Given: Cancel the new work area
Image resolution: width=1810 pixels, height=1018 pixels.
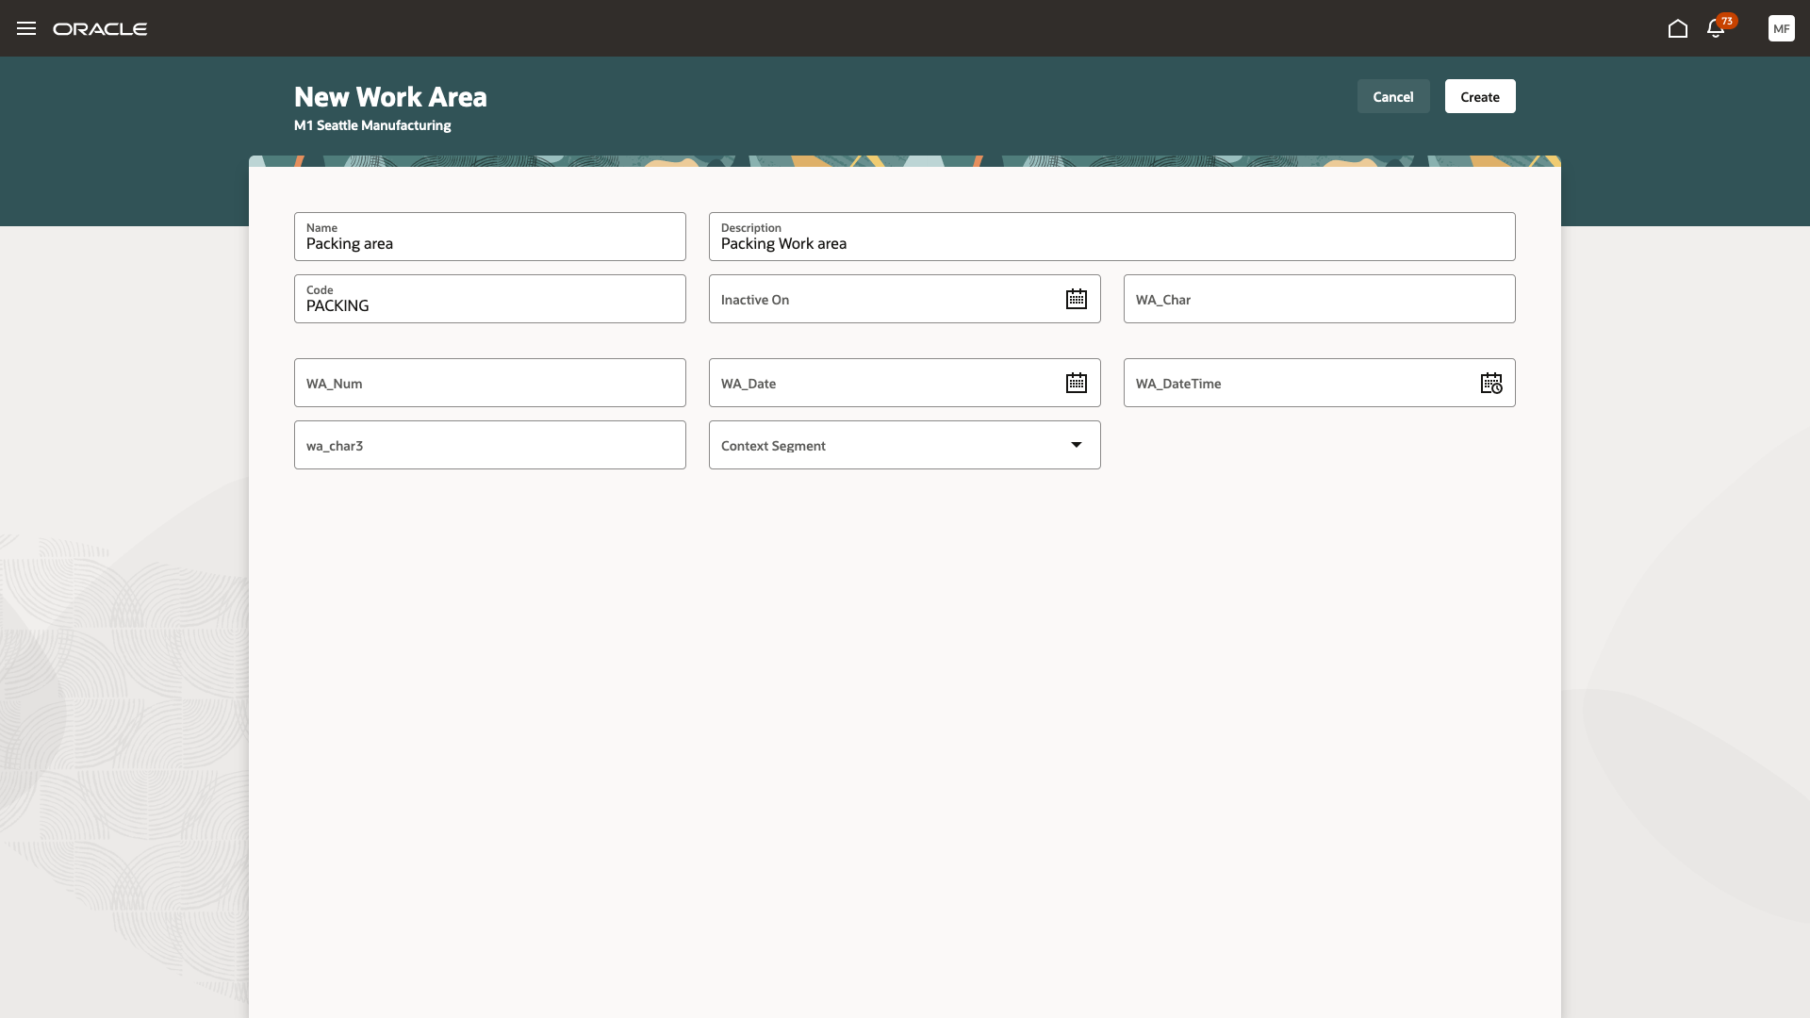Looking at the screenshot, I should 1392,96.
